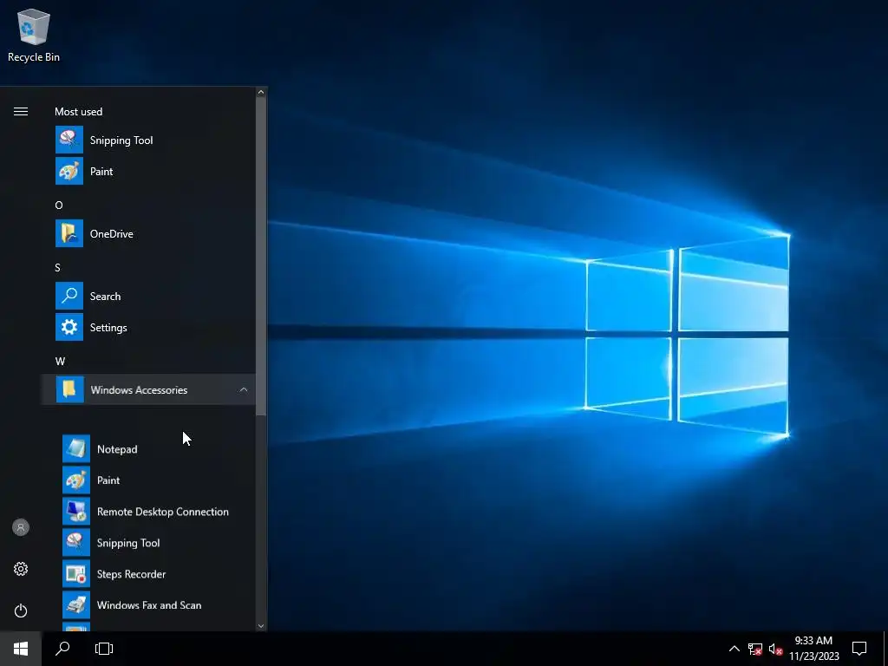Click the 'Settings' app label text
Viewport: 888px width, 666px height.
coord(108,327)
